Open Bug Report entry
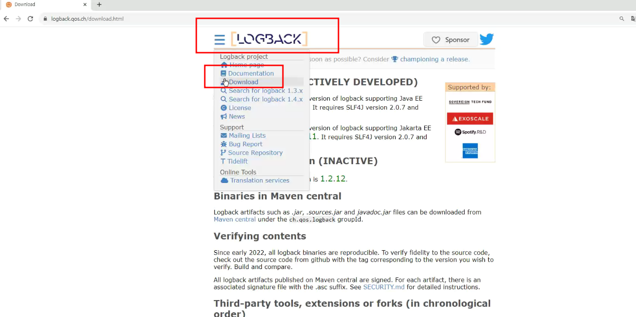 pos(245,144)
